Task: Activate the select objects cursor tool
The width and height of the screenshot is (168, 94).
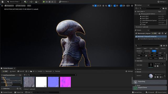Action: click(93, 6)
